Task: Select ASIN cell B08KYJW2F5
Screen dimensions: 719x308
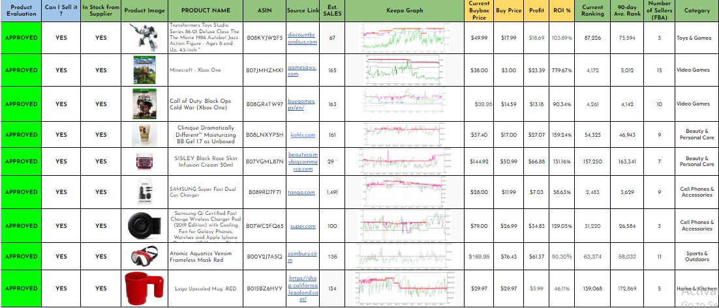Action: tap(265, 38)
